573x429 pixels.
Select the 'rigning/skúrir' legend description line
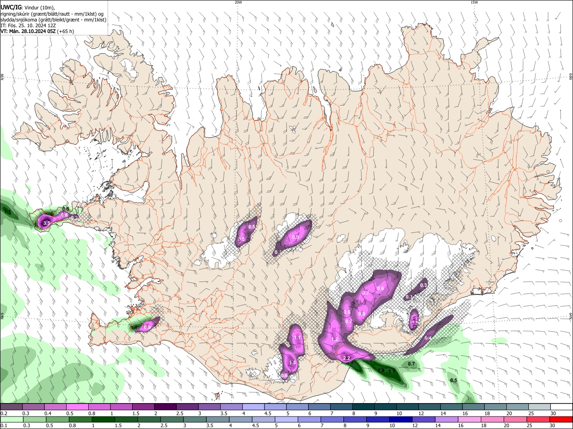tap(52, 14)
